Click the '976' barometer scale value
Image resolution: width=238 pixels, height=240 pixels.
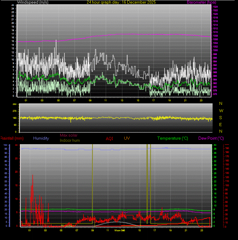click(x=215, y=94)
